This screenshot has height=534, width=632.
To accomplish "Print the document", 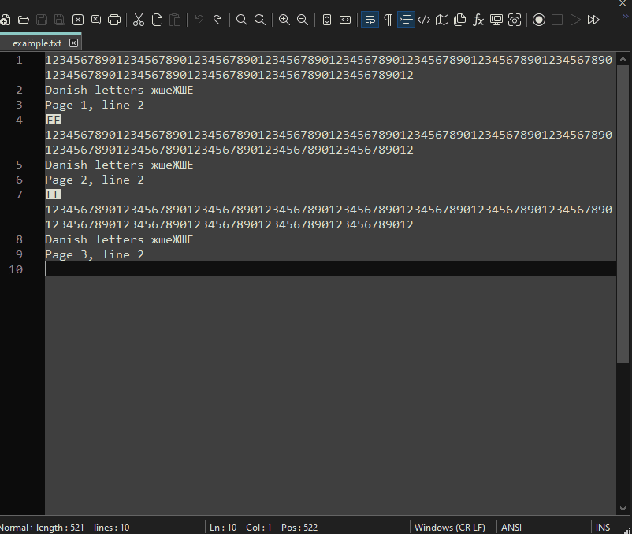I will (113, 20).
